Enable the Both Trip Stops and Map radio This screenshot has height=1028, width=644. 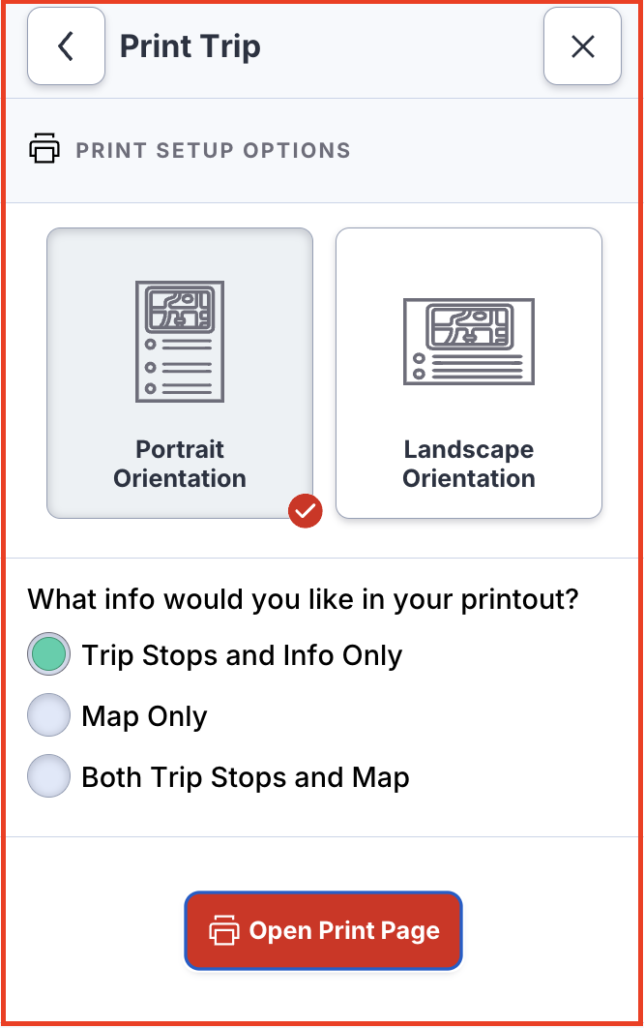click(x=49, y=777)
